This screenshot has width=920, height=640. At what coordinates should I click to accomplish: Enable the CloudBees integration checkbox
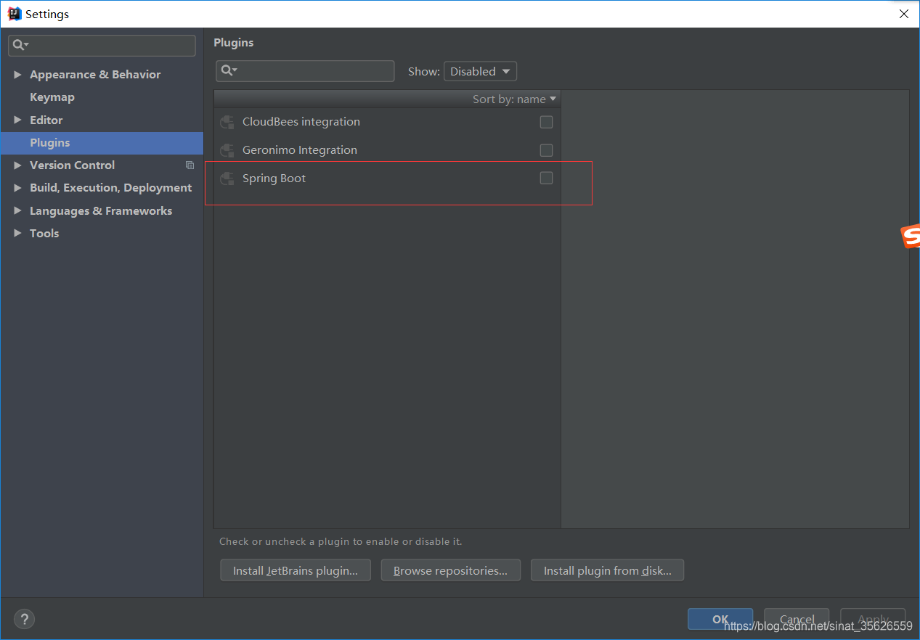click(546, 122)
